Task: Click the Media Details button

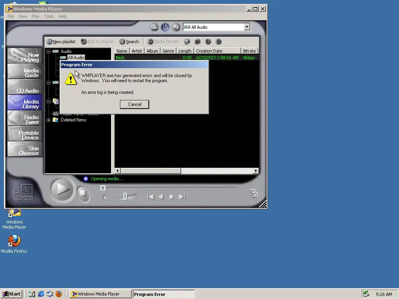Action: point(163,42)
